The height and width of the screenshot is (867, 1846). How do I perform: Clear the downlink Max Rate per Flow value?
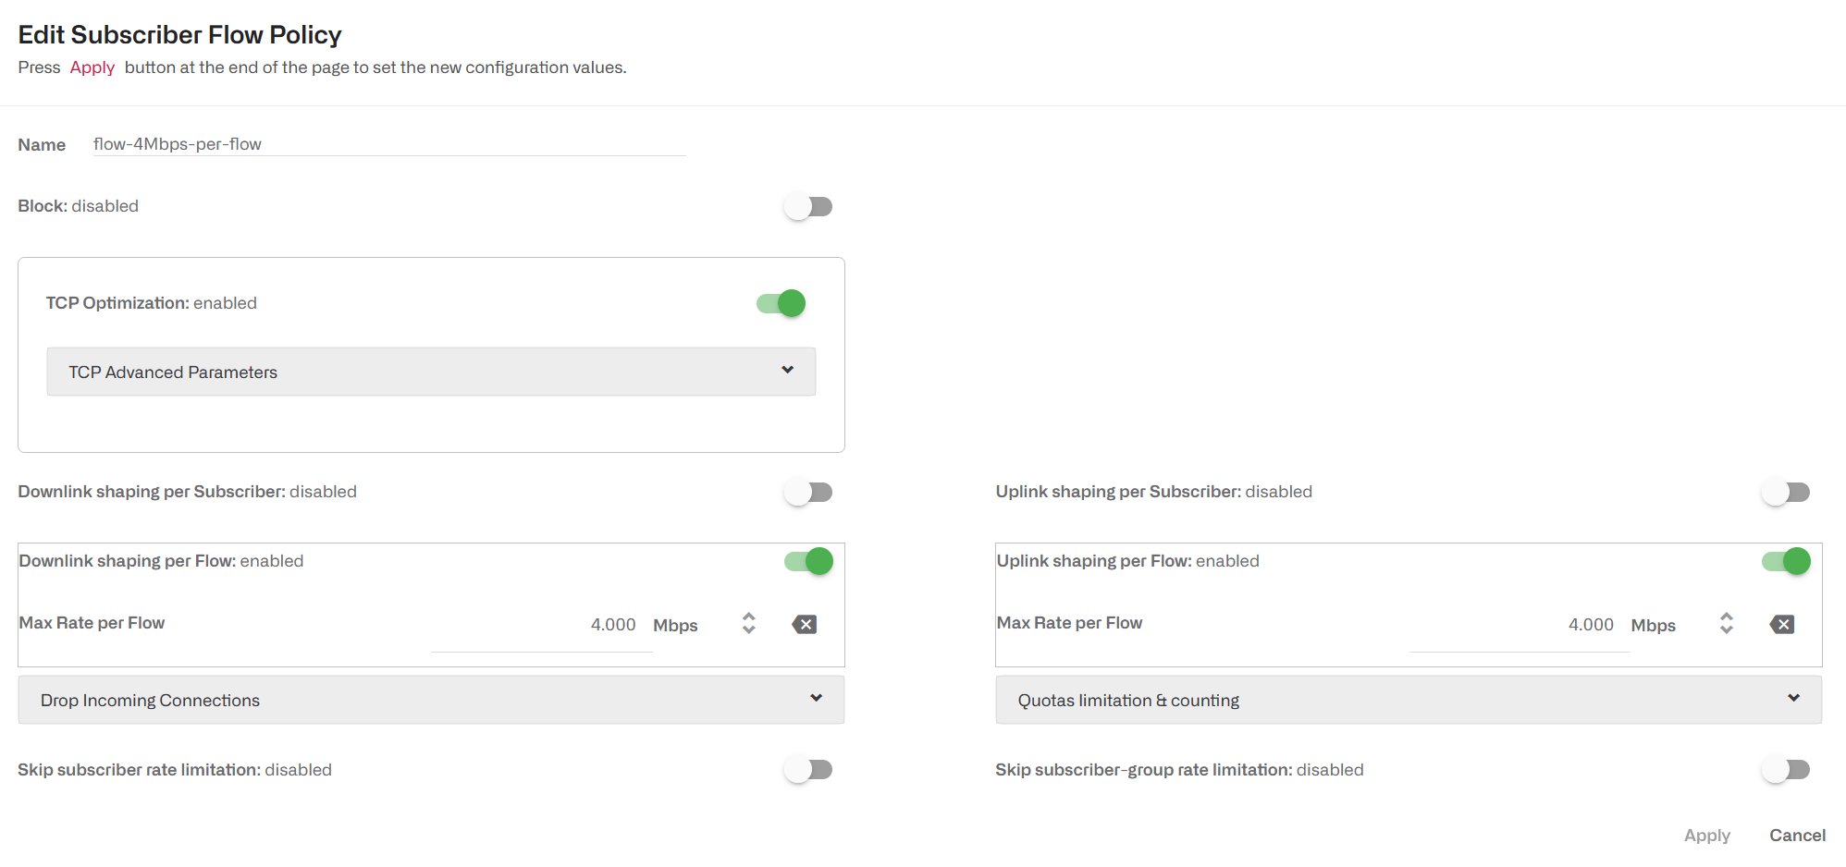(x=804, y=624)
